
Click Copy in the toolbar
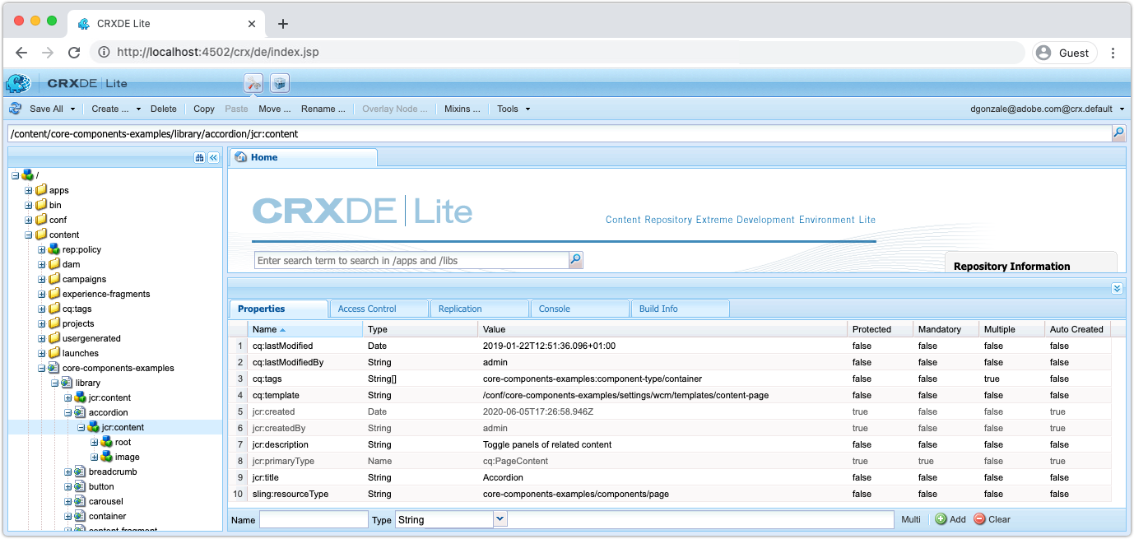point(204,109)
